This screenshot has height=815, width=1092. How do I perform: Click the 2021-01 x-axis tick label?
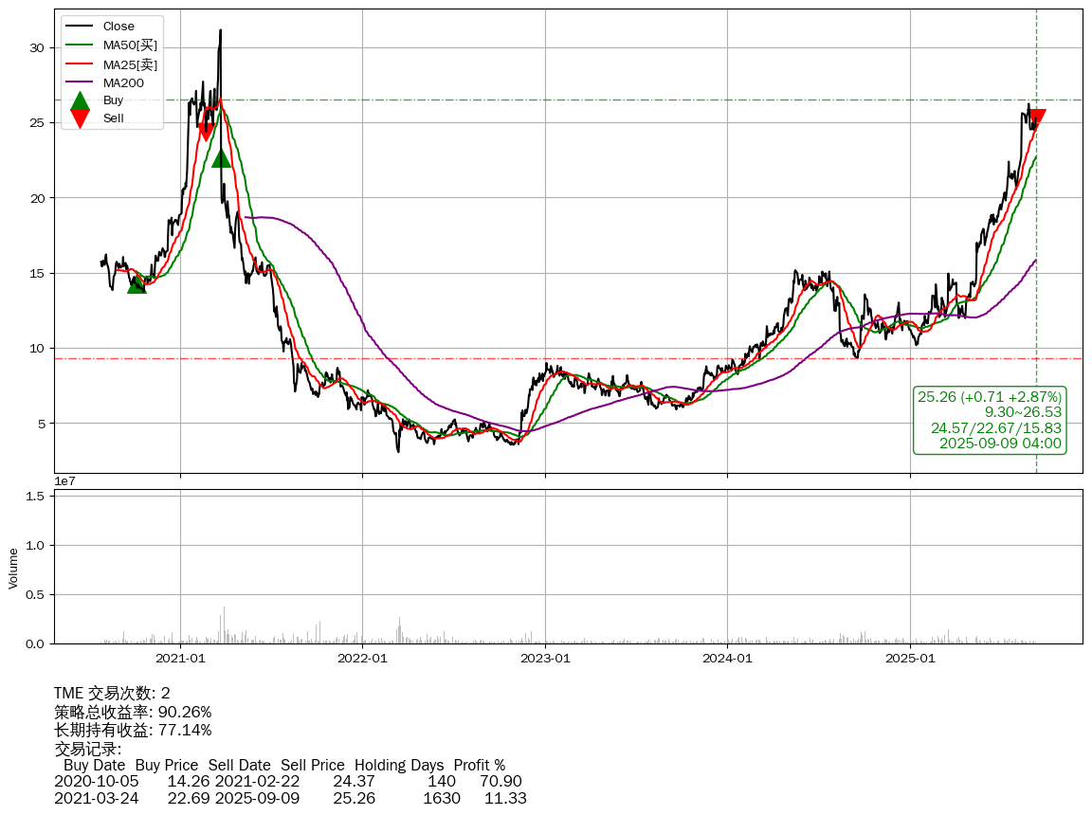pos(180,658)
